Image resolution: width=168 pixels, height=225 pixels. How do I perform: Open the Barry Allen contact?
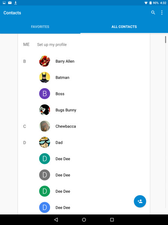coord(84,61)
